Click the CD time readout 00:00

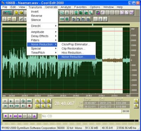tap(126, 111)
